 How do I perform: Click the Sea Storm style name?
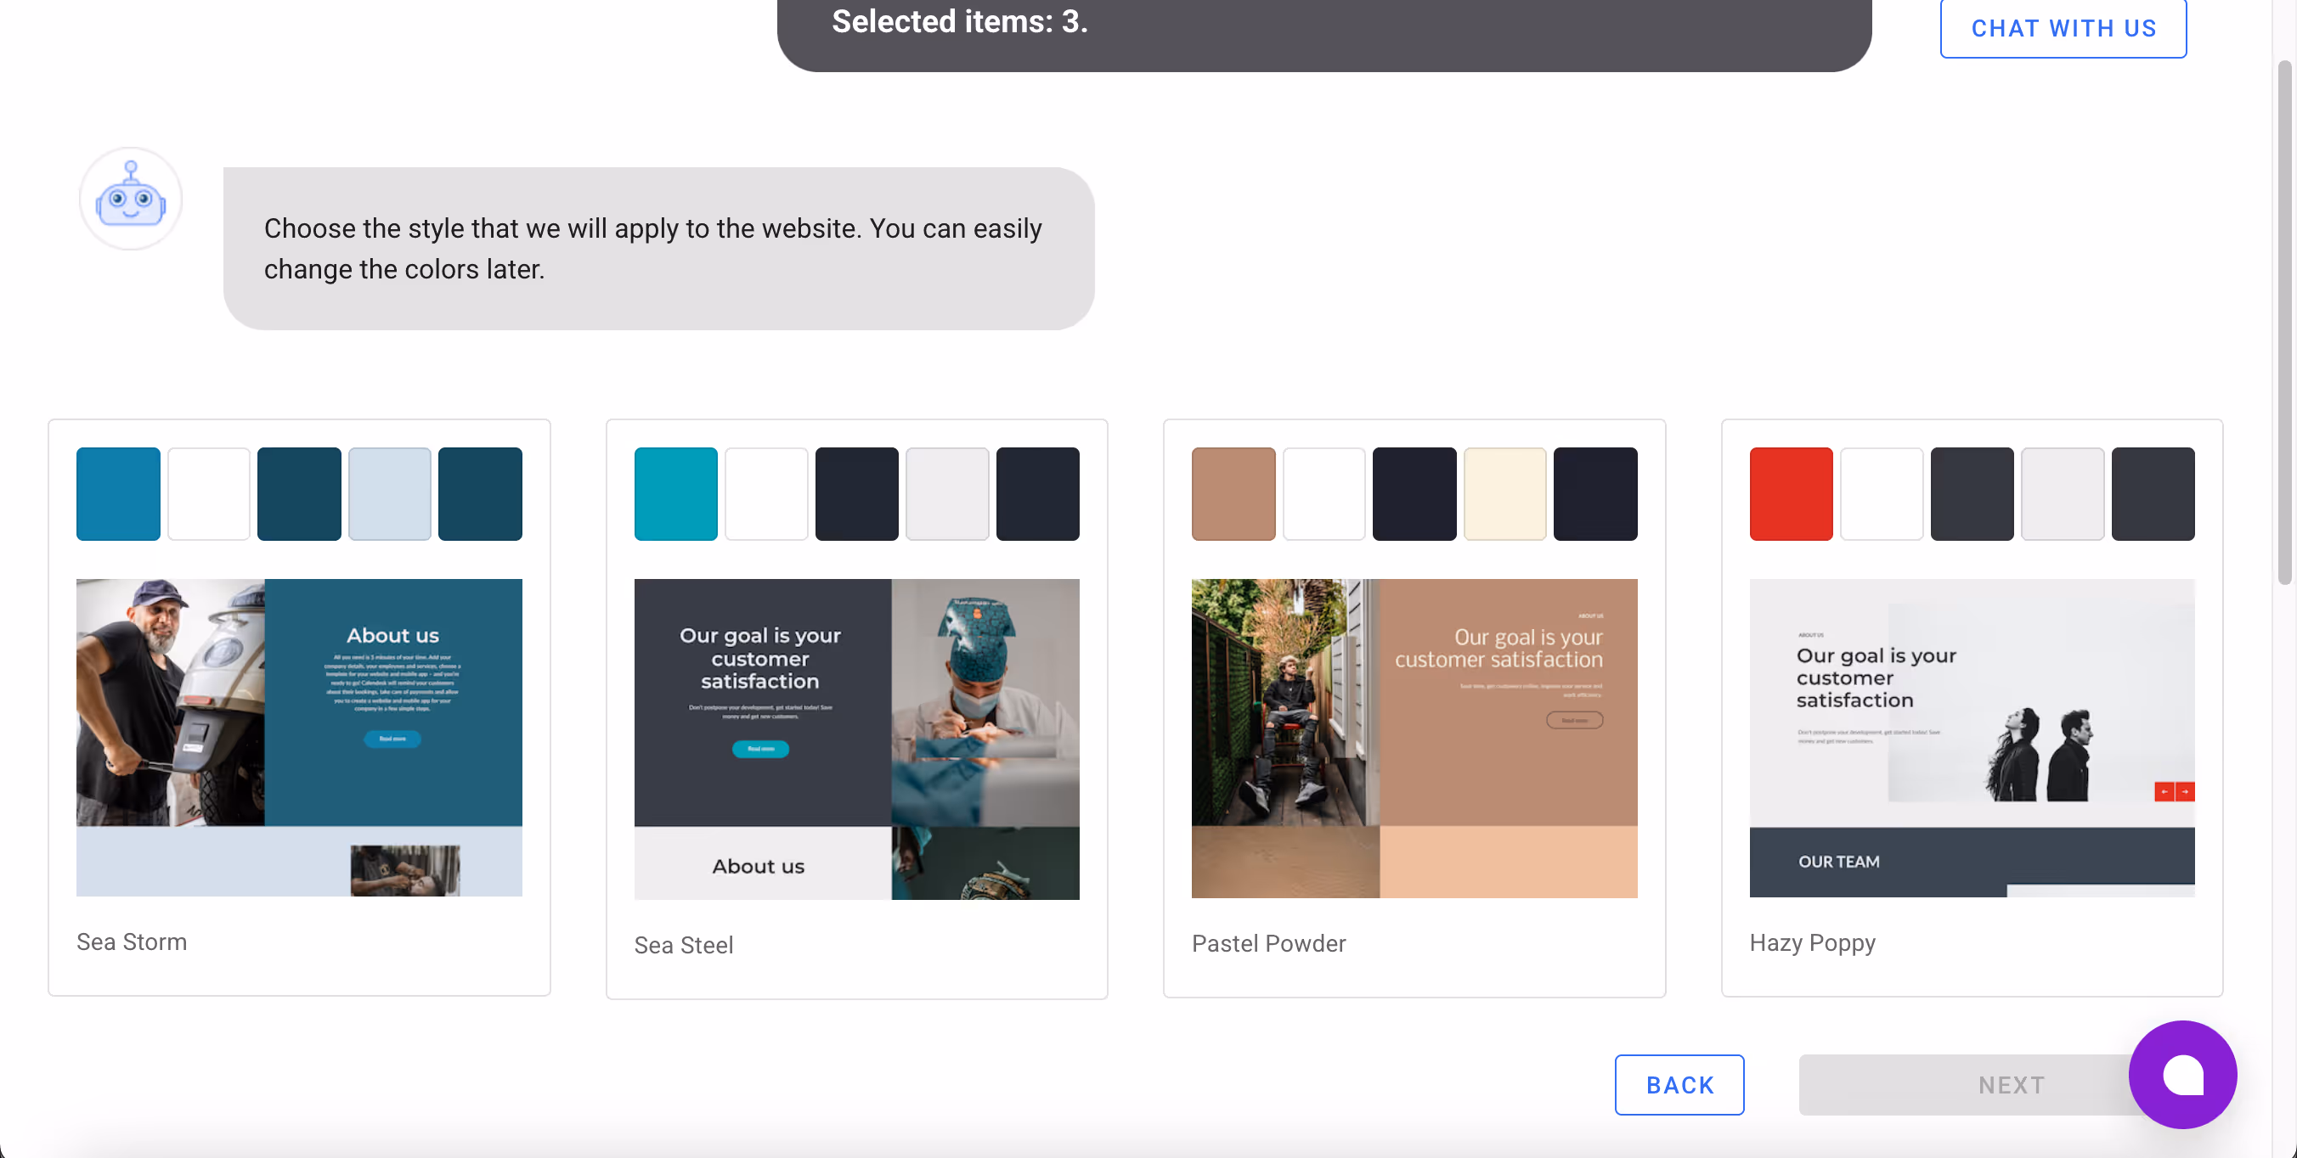(131, 942)
